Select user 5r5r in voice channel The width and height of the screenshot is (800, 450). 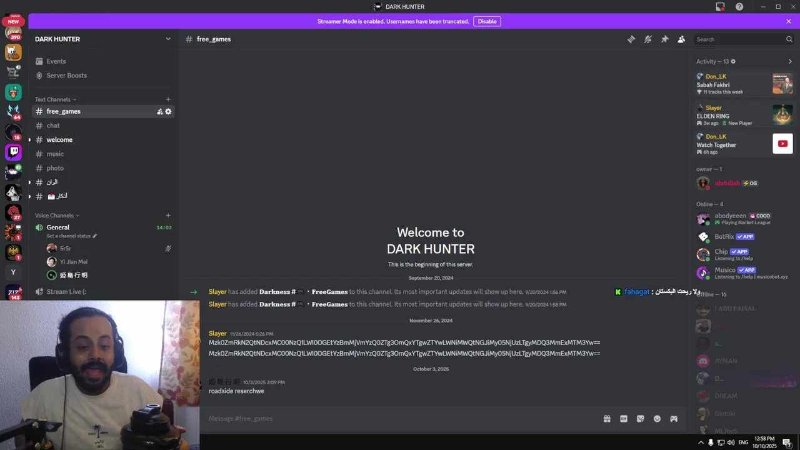click(x=103, y=248)
